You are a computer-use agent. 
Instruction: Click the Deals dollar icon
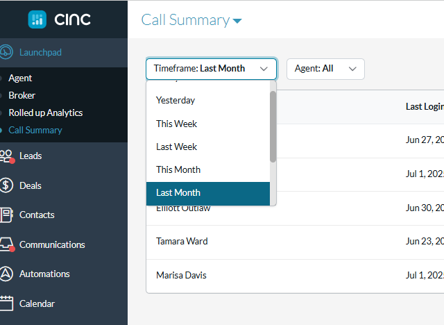6,185
